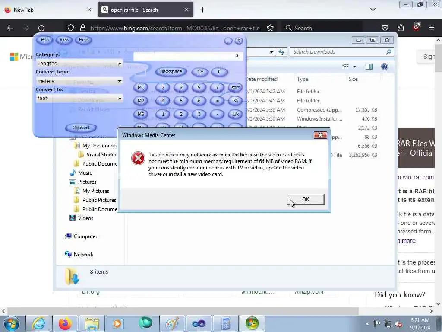Click calculator digit 2

click(x=181, y=114)
